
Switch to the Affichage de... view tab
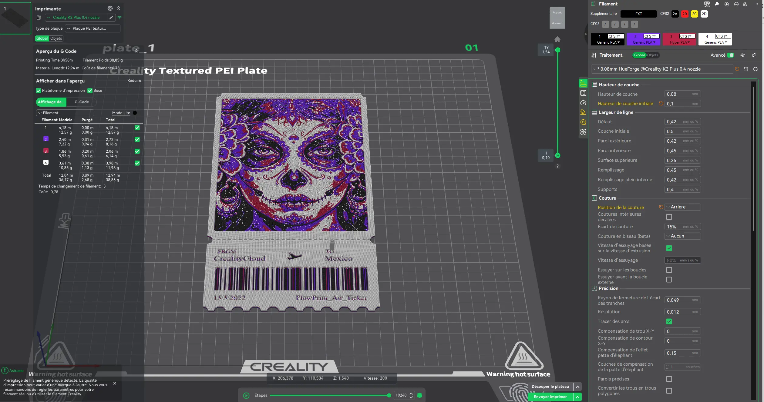[51, 102]
